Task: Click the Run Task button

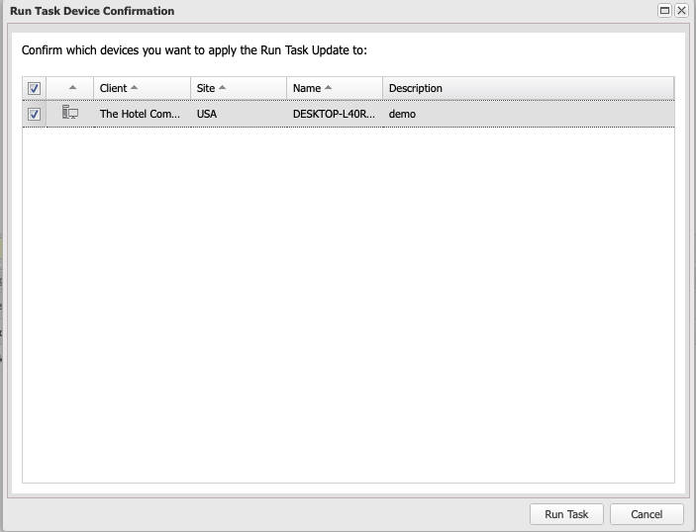Action: pyautogui.click(x=566, y=514)
